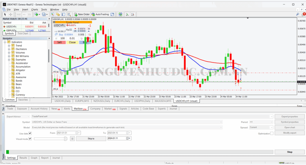
Task: Open the Model Every tick dropdown
Action: click(221, 127)
